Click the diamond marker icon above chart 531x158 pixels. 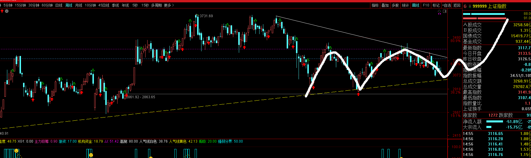tap(439, 11)
